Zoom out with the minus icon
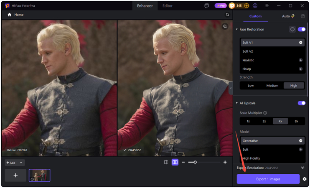Screen dimensions: 310x188 point(183,162)
